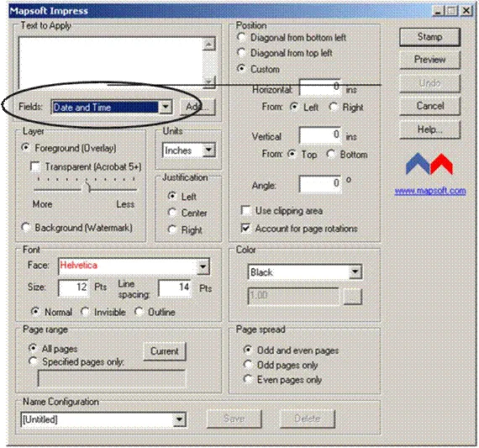Uncheck Account for page rotations

coord(245,229)
